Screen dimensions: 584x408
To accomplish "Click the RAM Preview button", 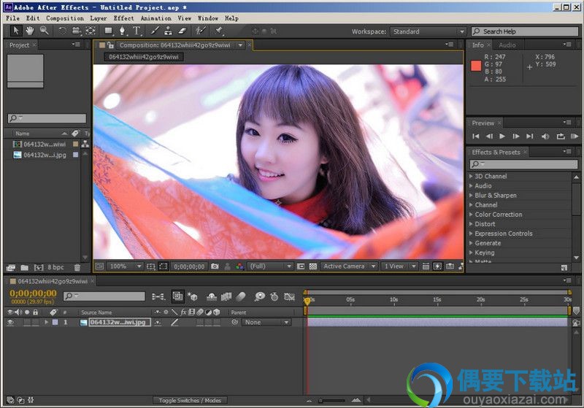I will tap(575, 136).
